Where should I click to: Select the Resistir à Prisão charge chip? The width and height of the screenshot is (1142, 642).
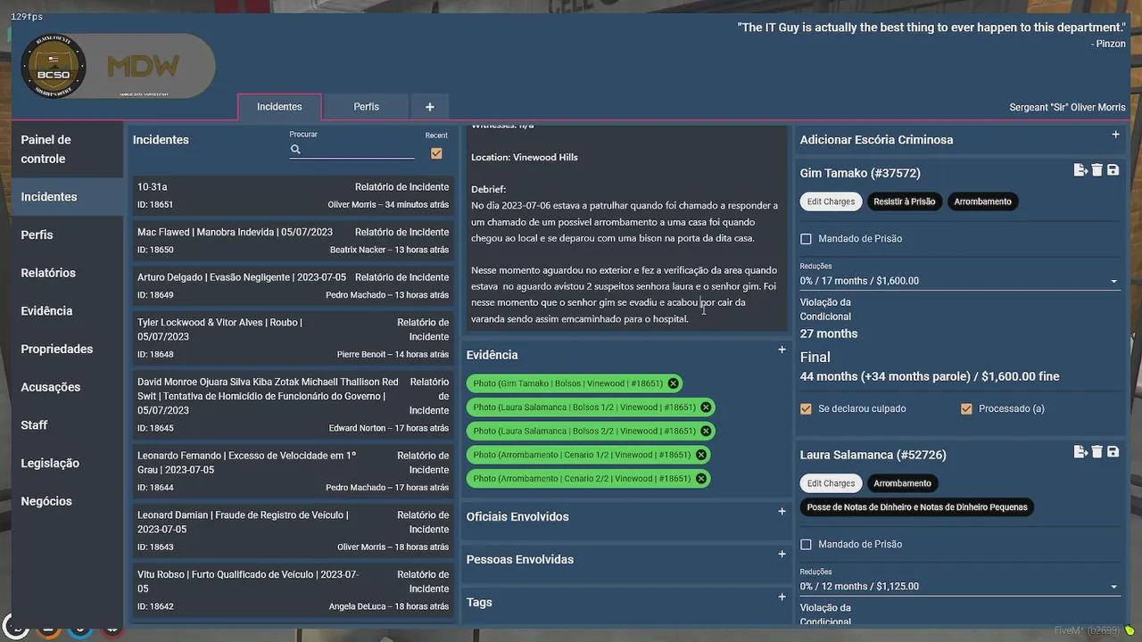point(904,202)
